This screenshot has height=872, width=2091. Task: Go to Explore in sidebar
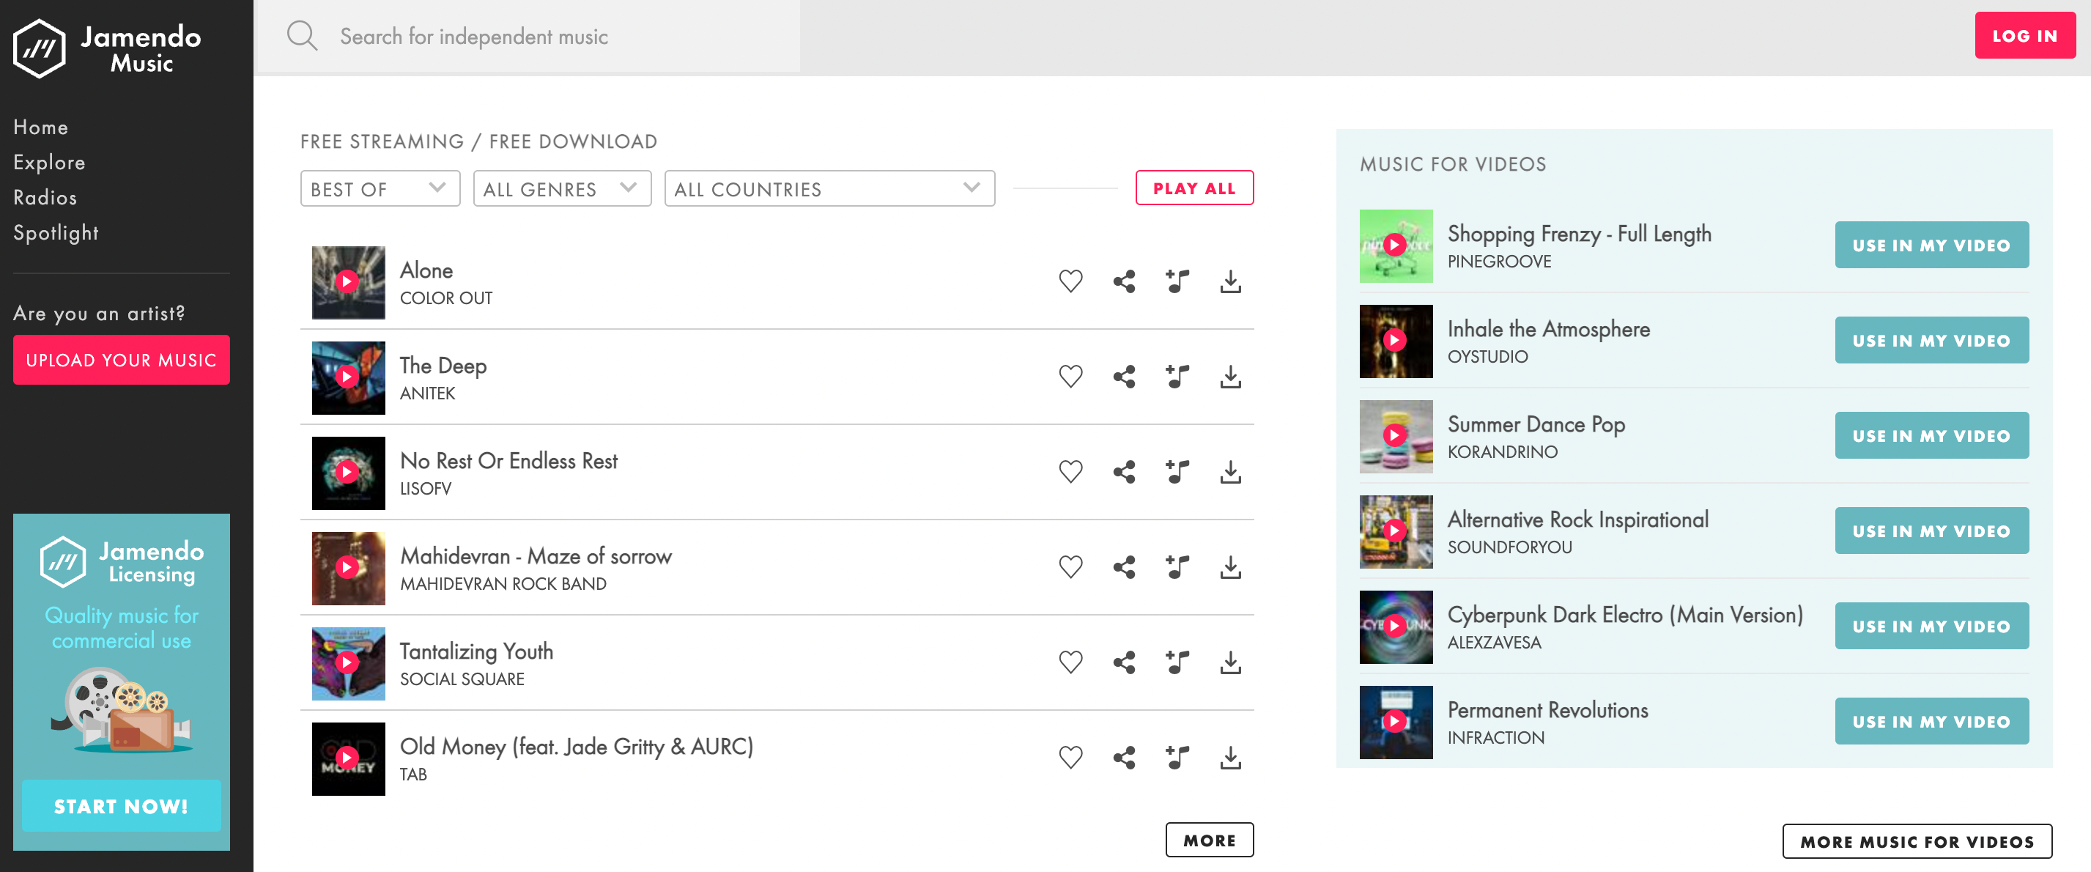50,163
